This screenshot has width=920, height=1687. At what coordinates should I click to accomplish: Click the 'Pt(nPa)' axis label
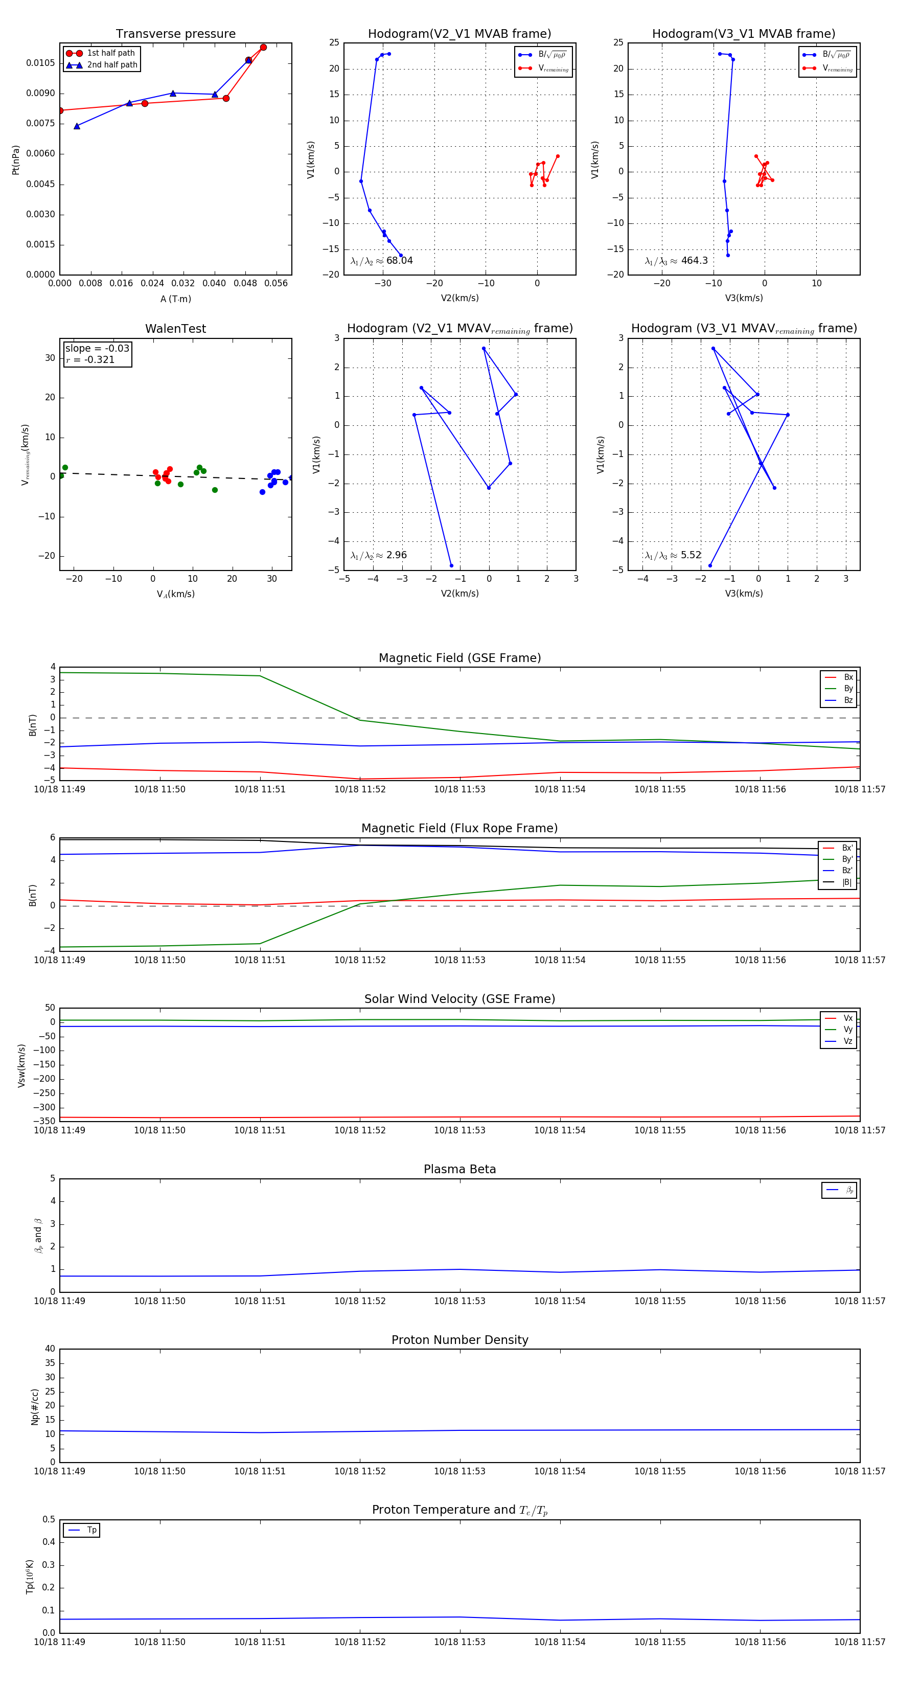click(x=16, y=160)
